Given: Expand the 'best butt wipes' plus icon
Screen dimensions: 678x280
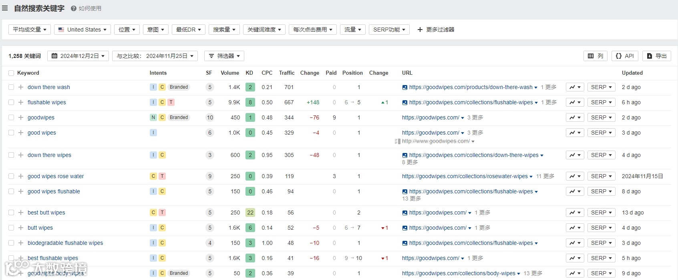Looking at the screenshot, I should click(21, 212).
